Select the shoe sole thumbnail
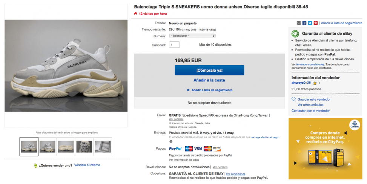 click(x=66, y=146)
